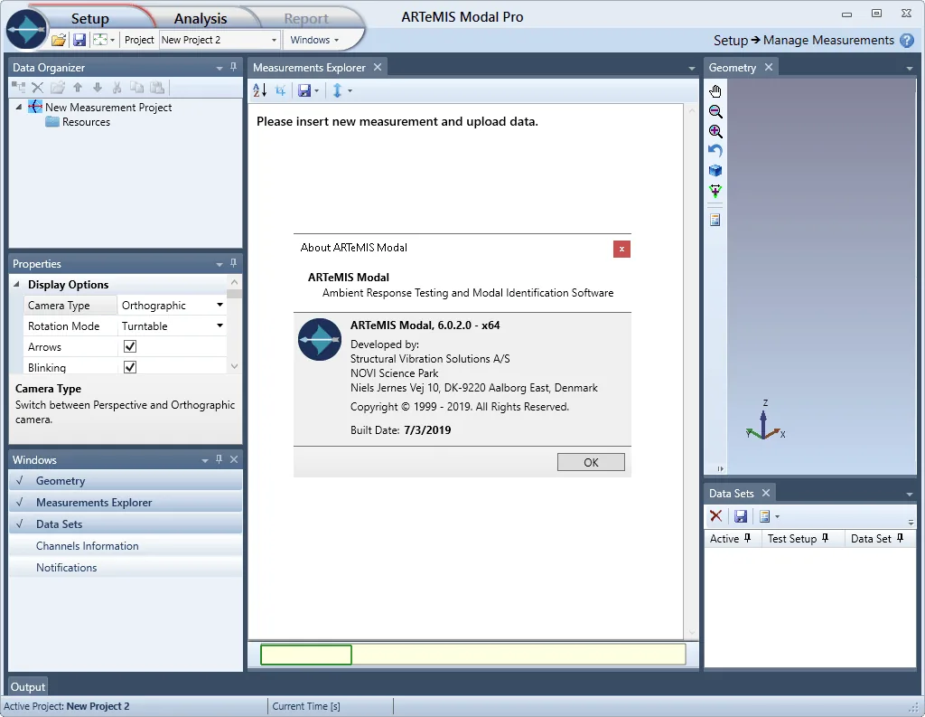This screenshot has height=717, width=925.
Task: Select the pan hand tool in Geometry
Action: (x=715, y=91)
